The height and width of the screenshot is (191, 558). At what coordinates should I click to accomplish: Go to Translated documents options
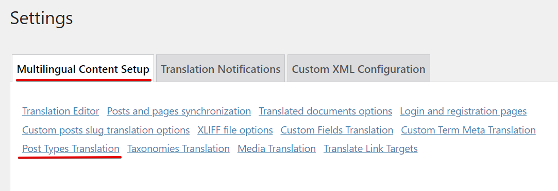(x=325, y=111)
